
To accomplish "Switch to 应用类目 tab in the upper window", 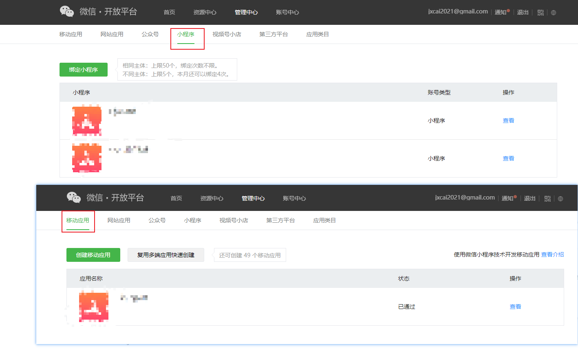I will [318, 34].
